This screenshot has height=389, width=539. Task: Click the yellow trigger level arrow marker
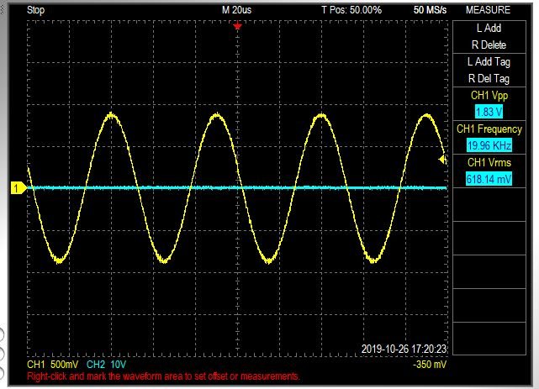[x=443, y=160]
